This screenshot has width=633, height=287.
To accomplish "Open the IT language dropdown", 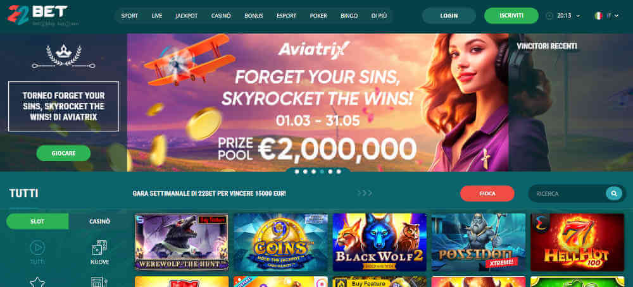I will pos(613,16).
